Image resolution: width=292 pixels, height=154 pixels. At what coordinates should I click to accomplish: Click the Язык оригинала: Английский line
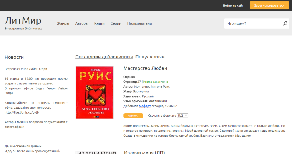click(x=145, y=101)
